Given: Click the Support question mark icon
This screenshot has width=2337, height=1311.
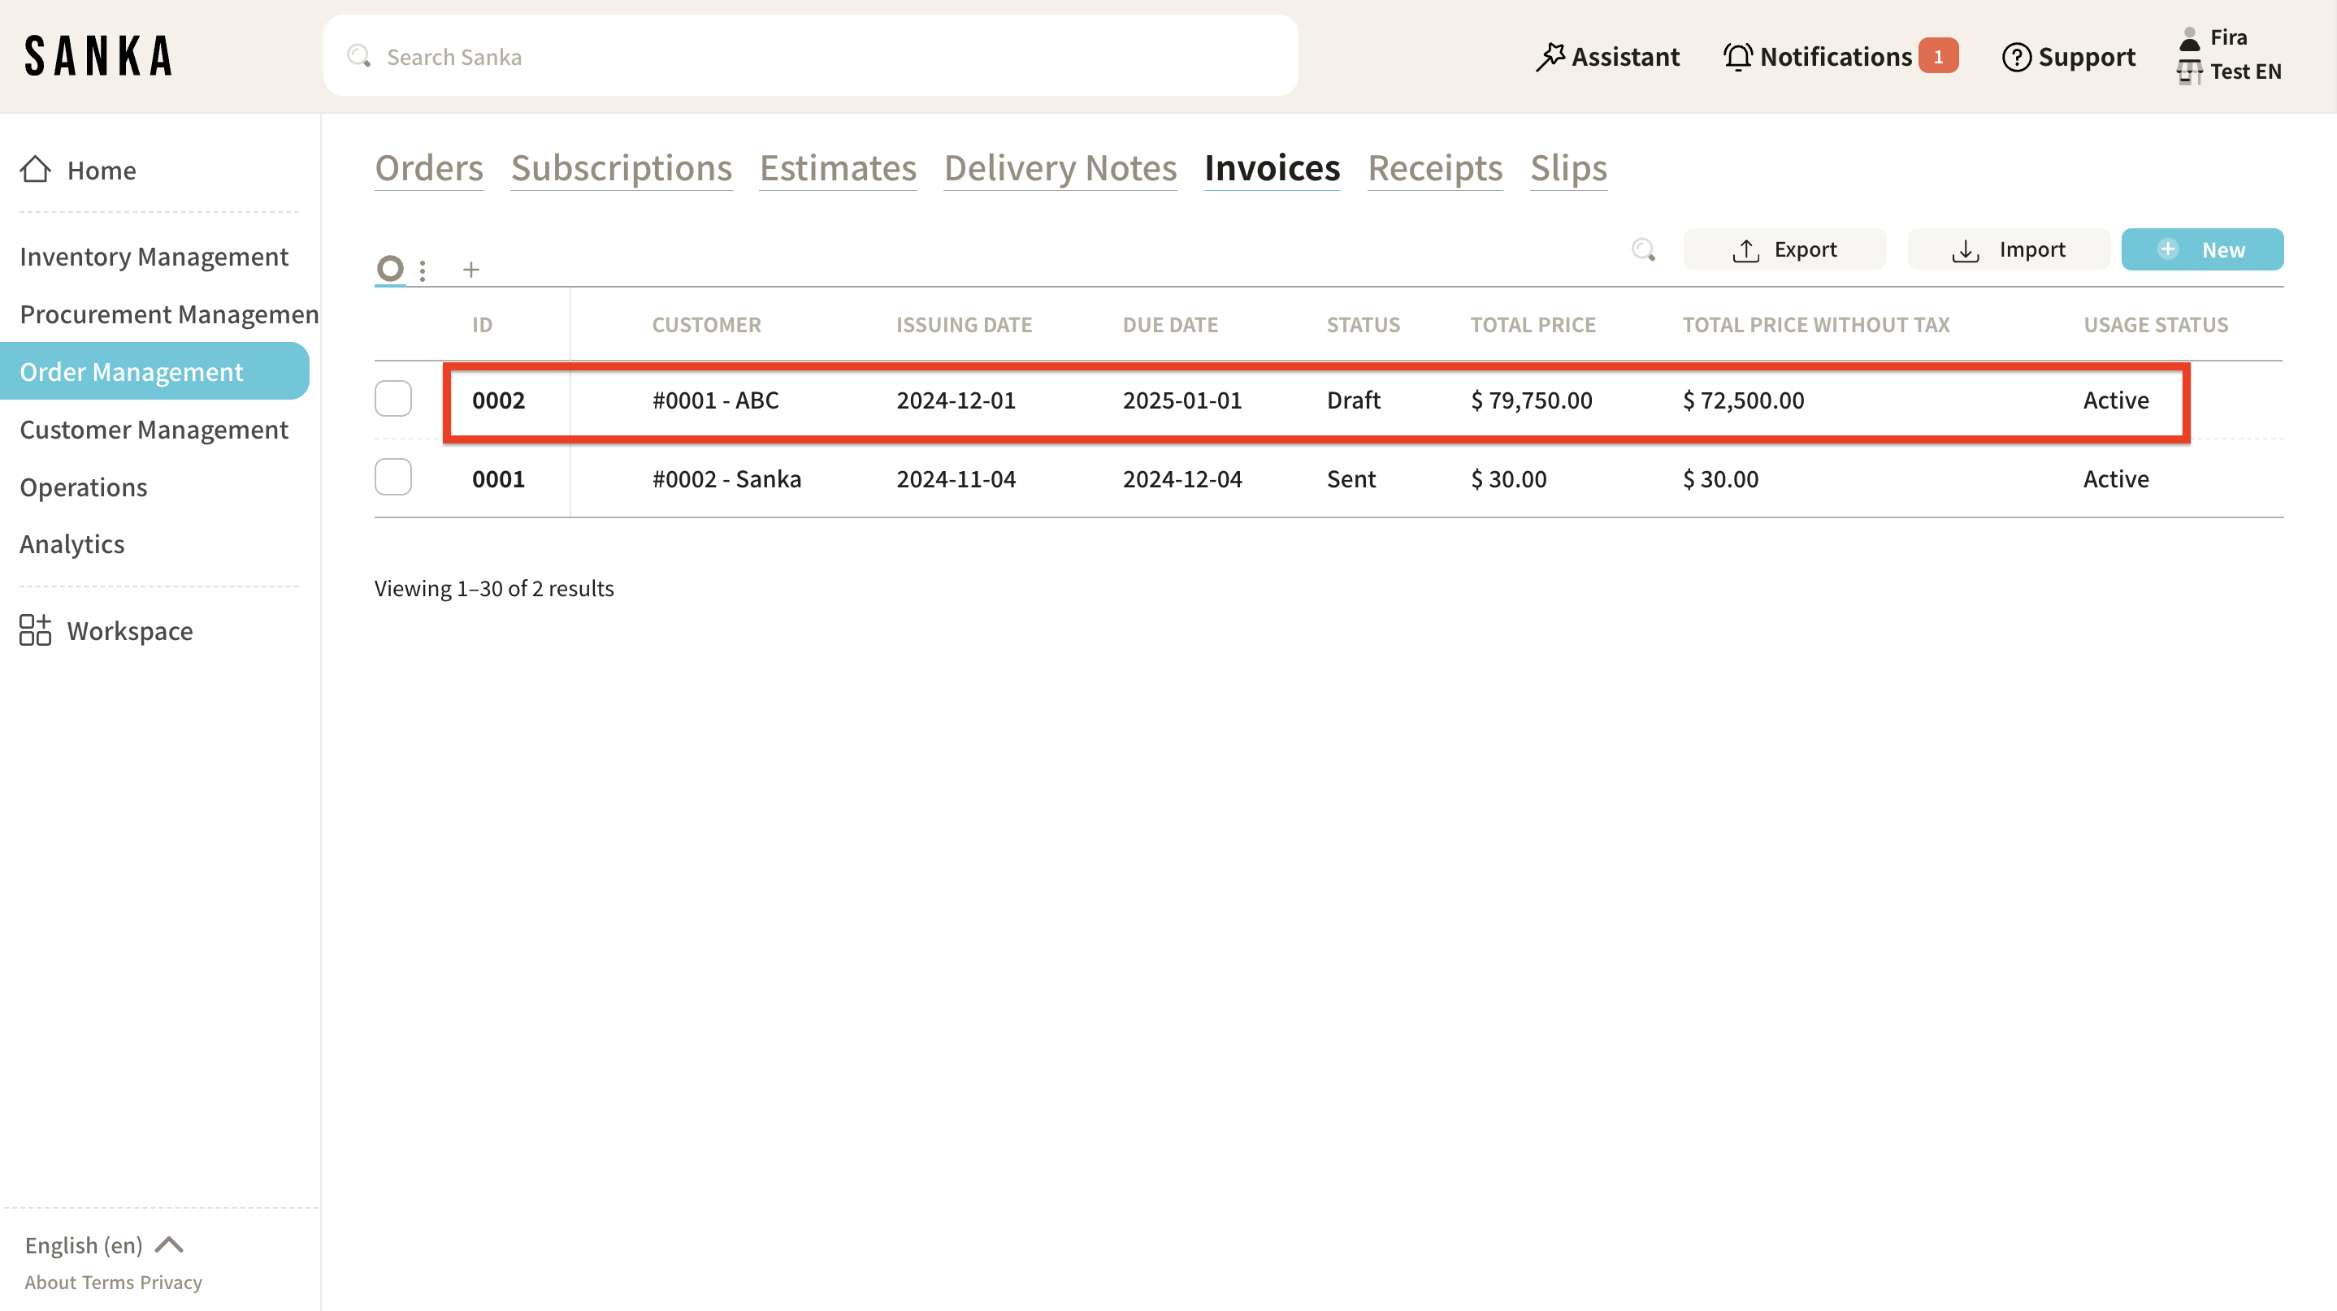Looking at the screenshot, I should [2016, 57].
